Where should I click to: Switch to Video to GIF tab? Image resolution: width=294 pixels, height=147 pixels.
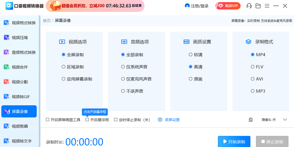[x=20, y=97]
